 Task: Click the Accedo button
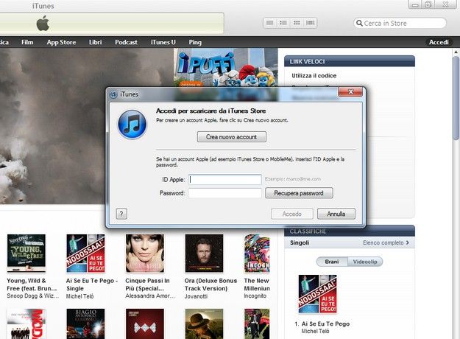point(292,214)
